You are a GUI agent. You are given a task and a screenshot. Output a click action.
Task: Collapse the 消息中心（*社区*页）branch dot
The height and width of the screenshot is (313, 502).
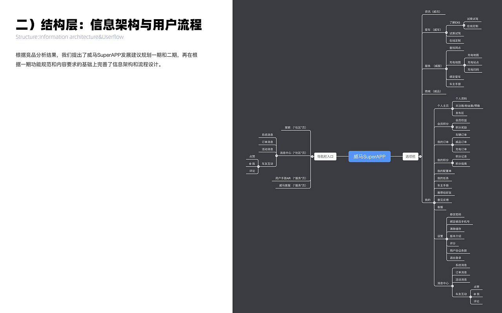pos(276,156)
